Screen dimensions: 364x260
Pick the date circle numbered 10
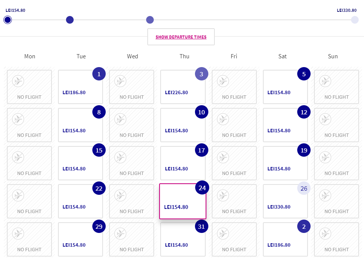(201, 112)
